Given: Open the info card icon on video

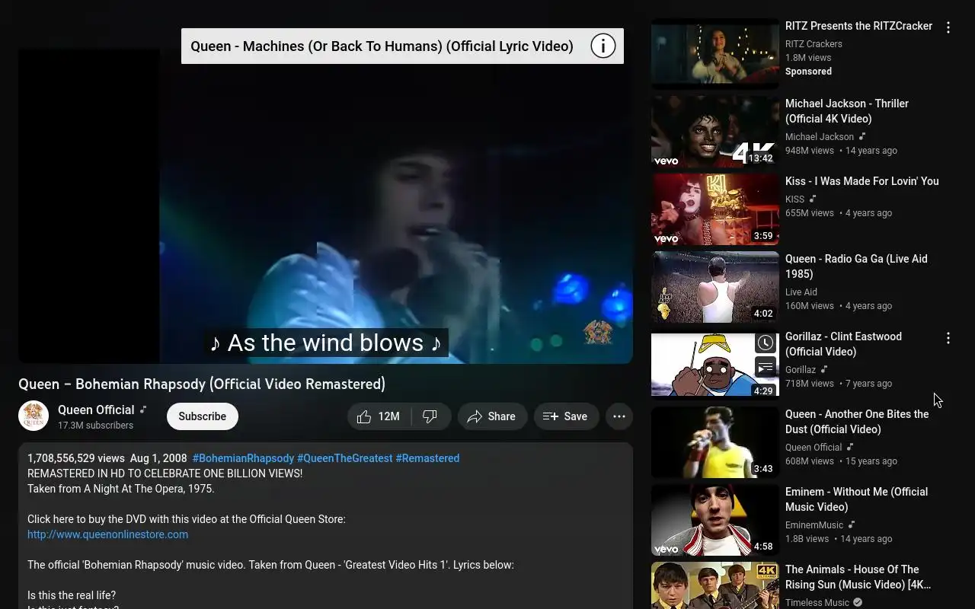Looking at the screenshot, I should tap(603, 46).
